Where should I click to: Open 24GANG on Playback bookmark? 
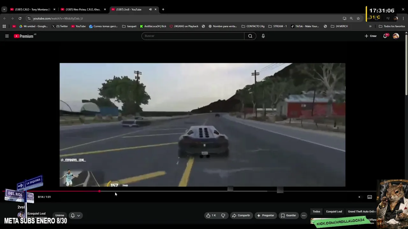(x=184, y=26)
